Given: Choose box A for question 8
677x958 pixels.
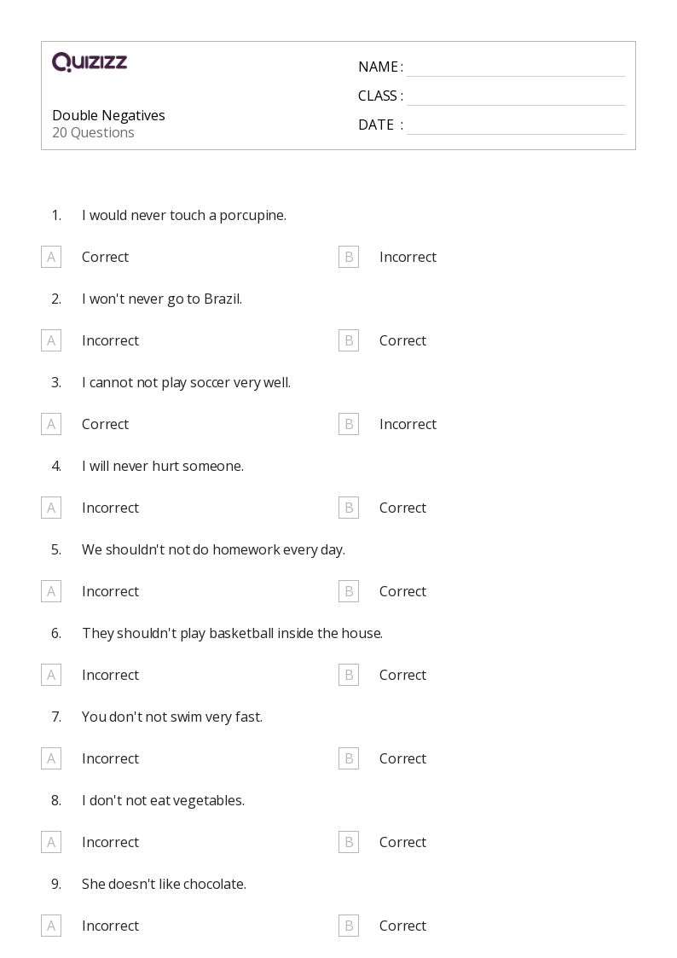Looking at the screenshot, I should pos(51,842).
